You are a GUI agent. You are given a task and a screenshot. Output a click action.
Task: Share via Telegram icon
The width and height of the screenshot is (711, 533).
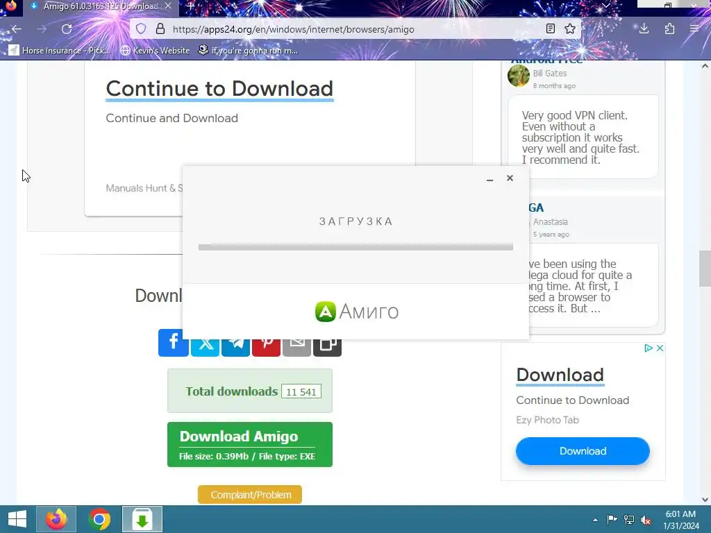pos(235,347)
